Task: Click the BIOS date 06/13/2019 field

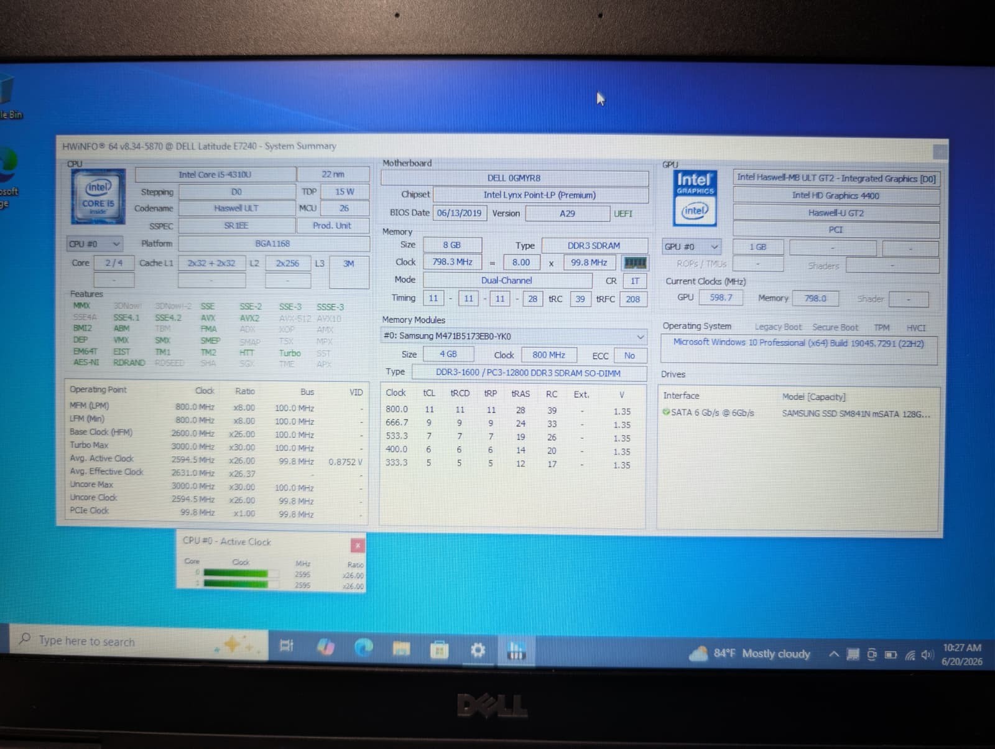Action: [x=460, y=213]
